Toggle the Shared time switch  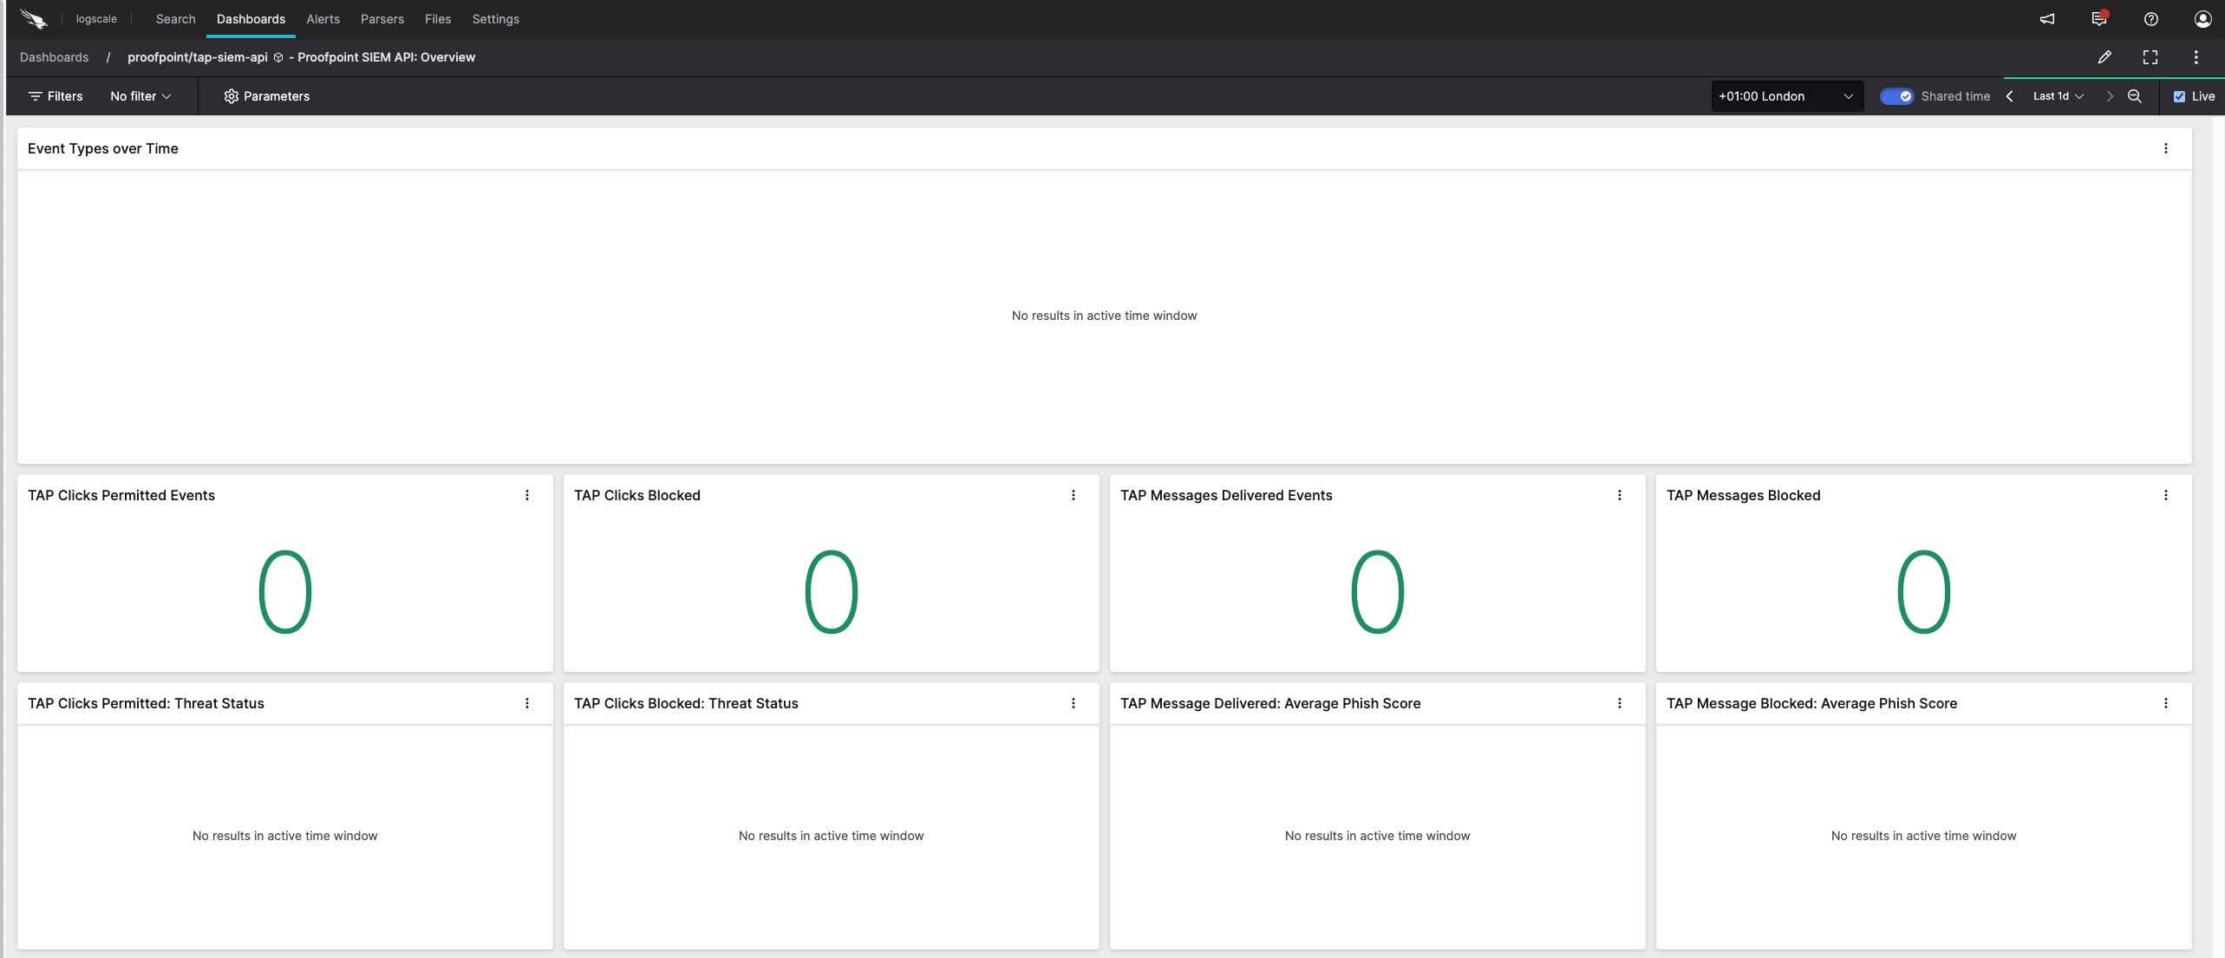click(x=1896, y=96)
